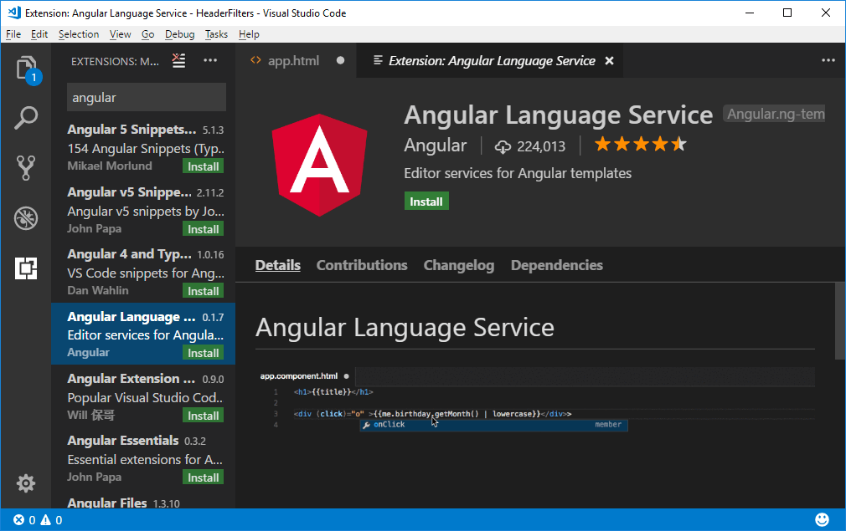Click the sort/filter extensions icon
Viewport: 846px width, 531px height.
point(178,60)
